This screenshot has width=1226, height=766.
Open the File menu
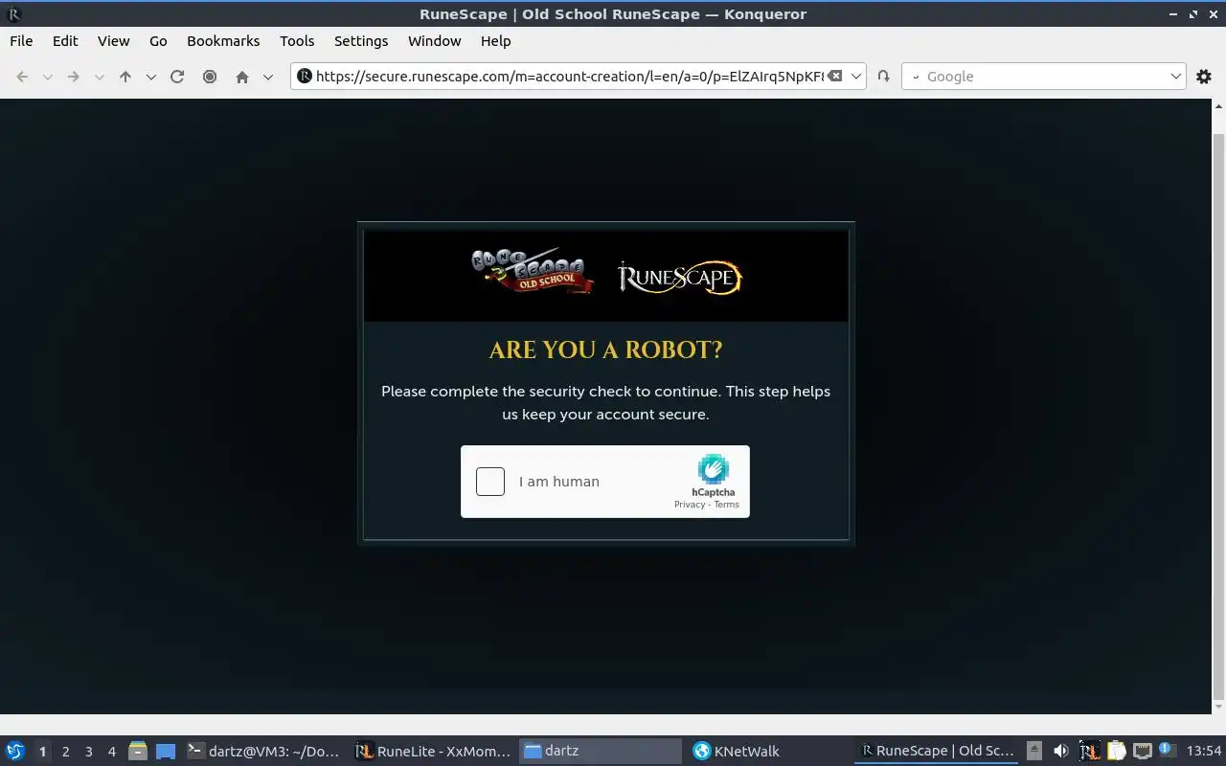(x=21, y=41)
